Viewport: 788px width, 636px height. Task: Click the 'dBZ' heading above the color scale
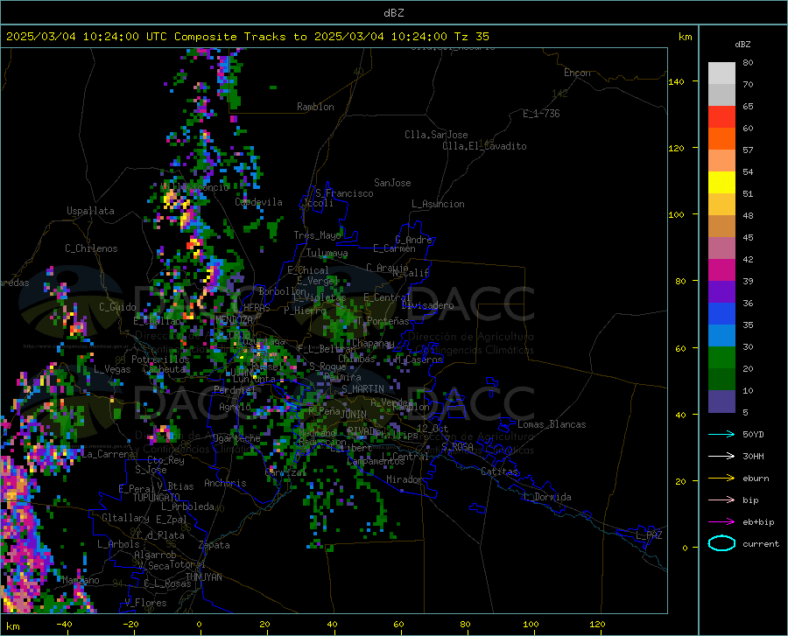click(742, 44)
